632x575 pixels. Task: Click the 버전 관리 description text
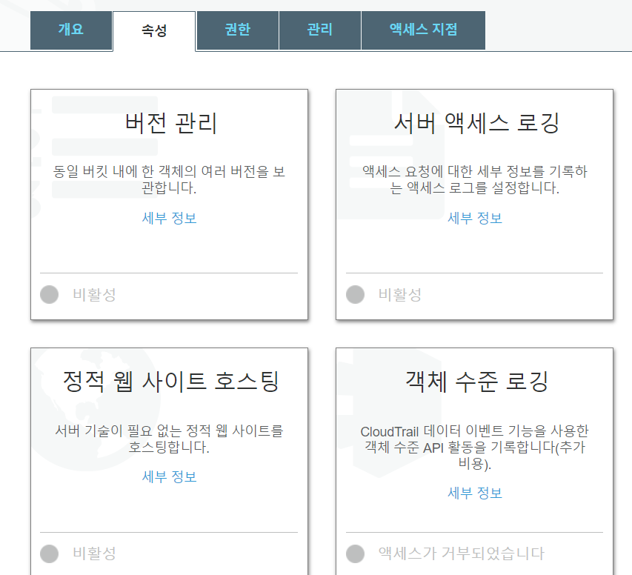169,179
